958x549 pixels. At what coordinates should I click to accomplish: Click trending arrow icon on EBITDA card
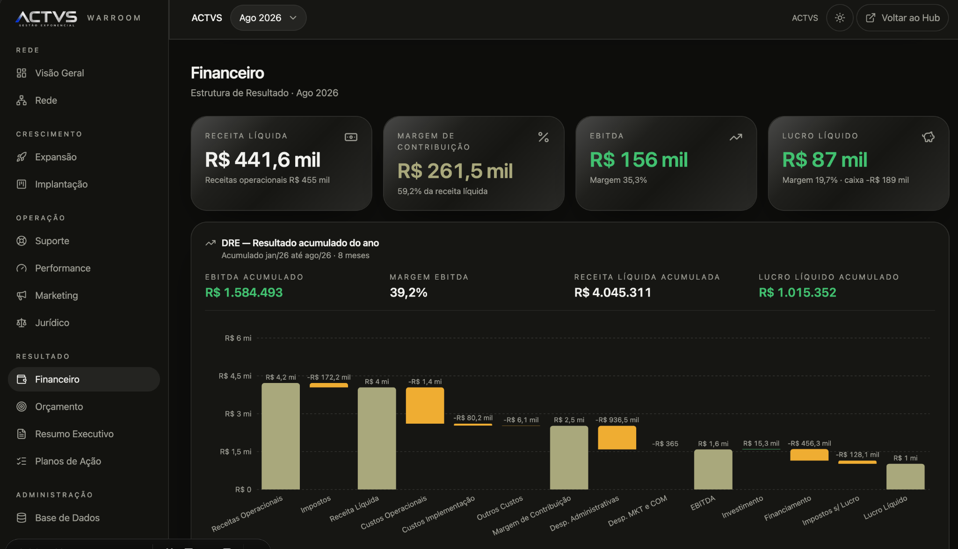tap(736, 137)
